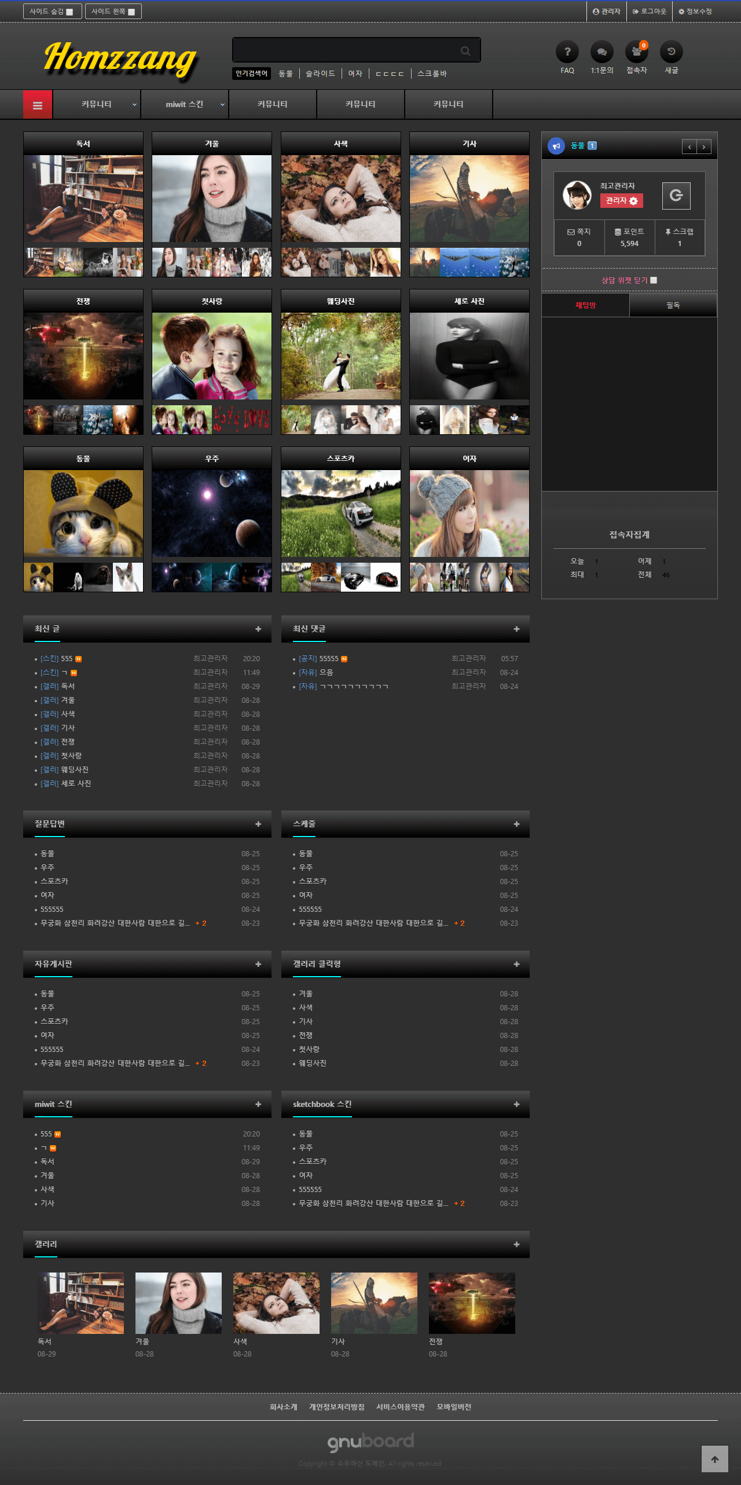Image resolution: width=741 pixels, height=1485 pixels.
Task: Click the scroll-to-top arrow button
Action: pos(714,1459)
